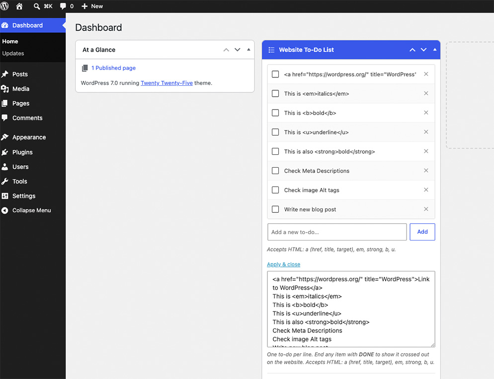Click the Settings sliders icon
Viewport: 494px width, 379px height.
[5, 196]
